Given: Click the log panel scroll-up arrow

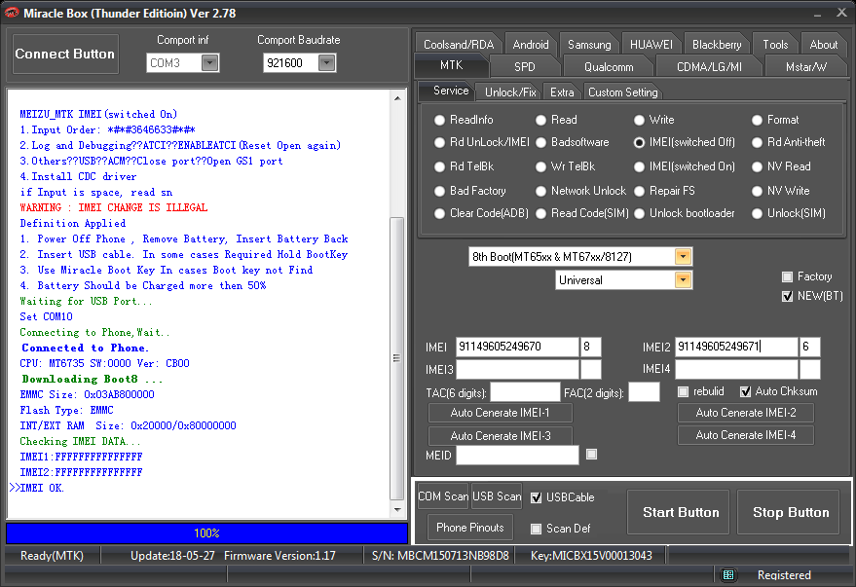Looking at the screenshot, I should 397,98.
